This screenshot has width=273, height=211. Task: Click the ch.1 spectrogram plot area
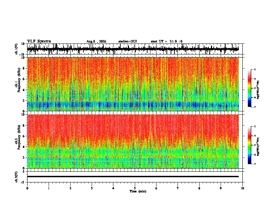[133, 84]
